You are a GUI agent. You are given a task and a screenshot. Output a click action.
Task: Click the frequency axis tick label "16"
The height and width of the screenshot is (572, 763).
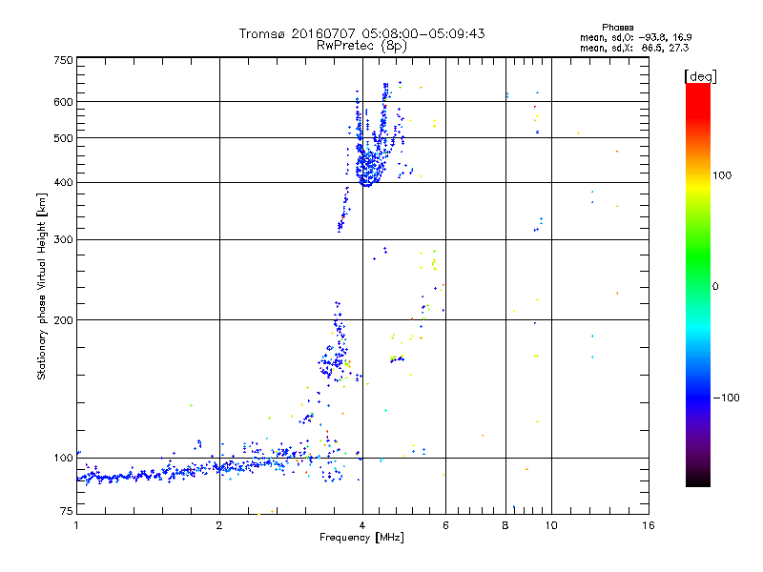tap(649, 525)
